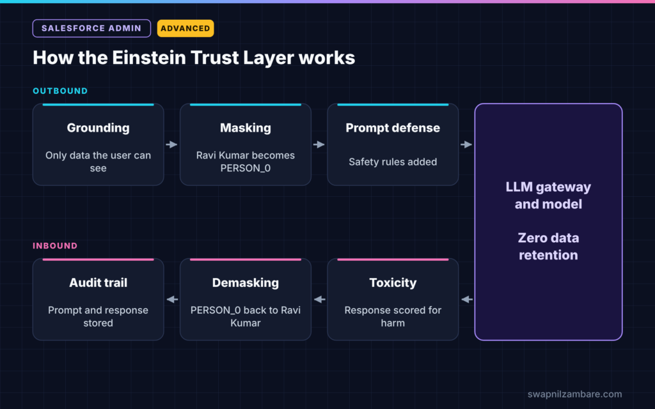
Task: Open the swapnilzambare.com link
Action: click(574, 394)
